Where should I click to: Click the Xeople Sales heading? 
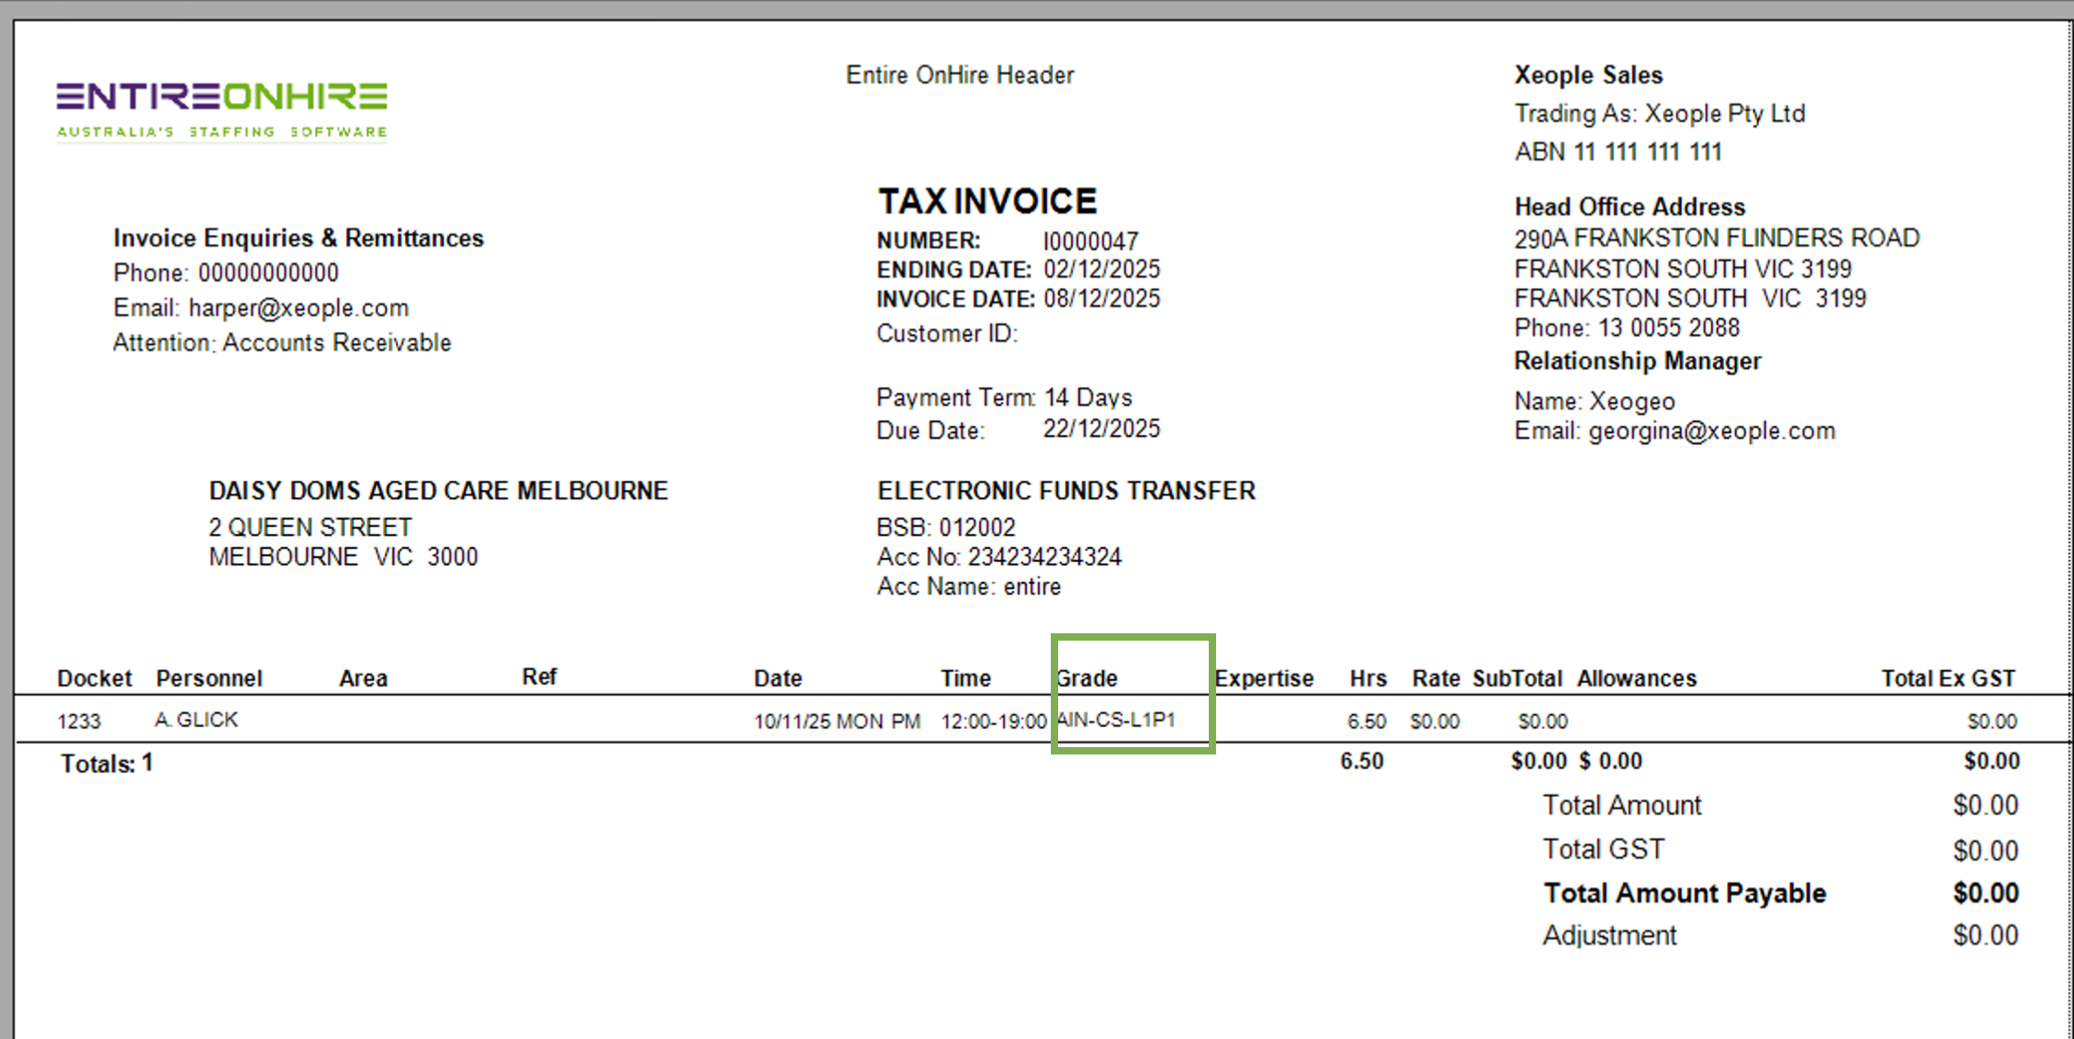[x=1588, y=75]
